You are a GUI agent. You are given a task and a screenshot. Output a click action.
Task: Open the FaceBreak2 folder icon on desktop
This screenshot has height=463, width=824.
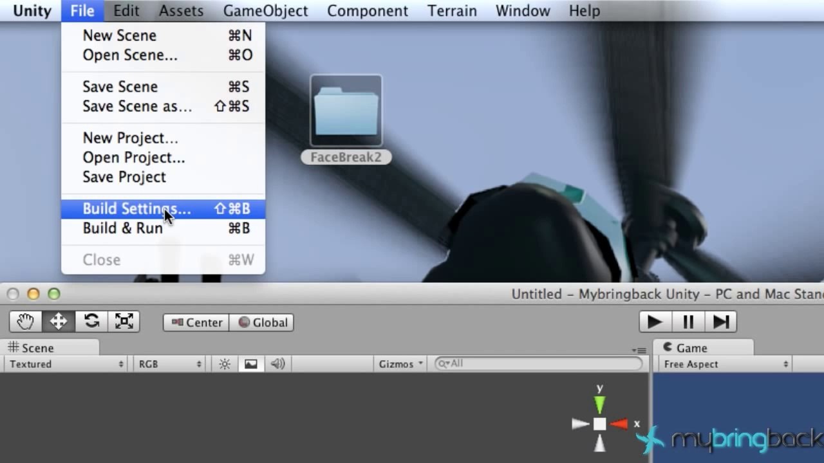(346, 111)
